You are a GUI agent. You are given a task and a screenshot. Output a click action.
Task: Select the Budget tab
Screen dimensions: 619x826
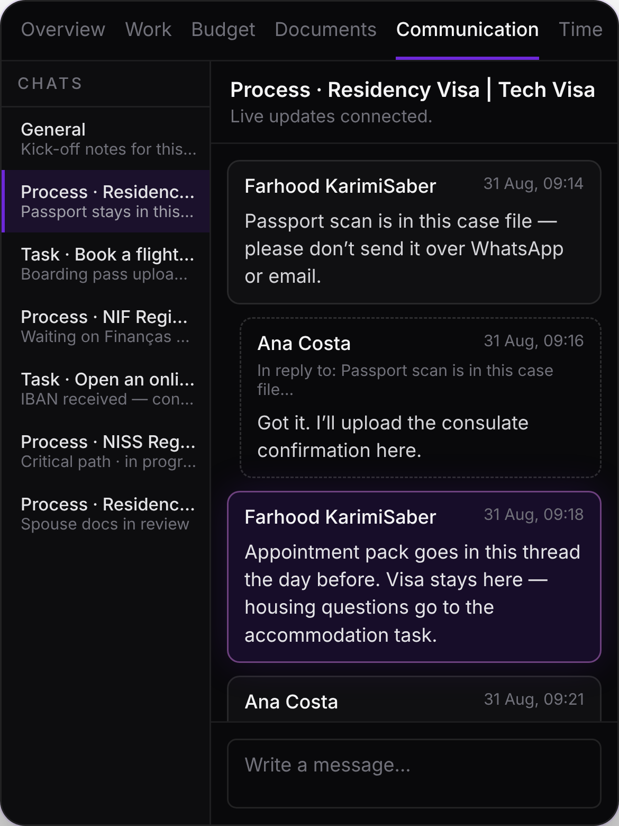click(223, 30)
